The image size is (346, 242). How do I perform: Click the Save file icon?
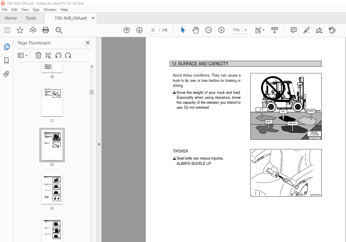(7, 30)
